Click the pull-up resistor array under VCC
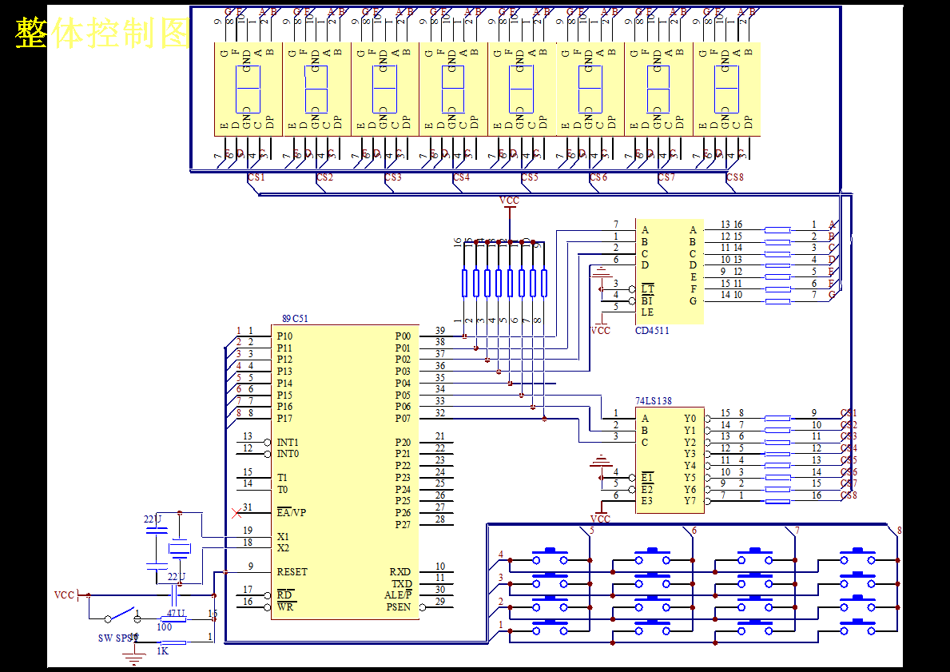 click(504, 283)
